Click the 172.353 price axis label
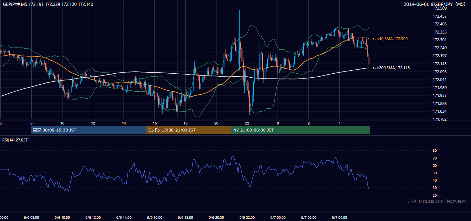Viewport: 471px width, 221px height. pyautogui.click(x=440, y=32)
